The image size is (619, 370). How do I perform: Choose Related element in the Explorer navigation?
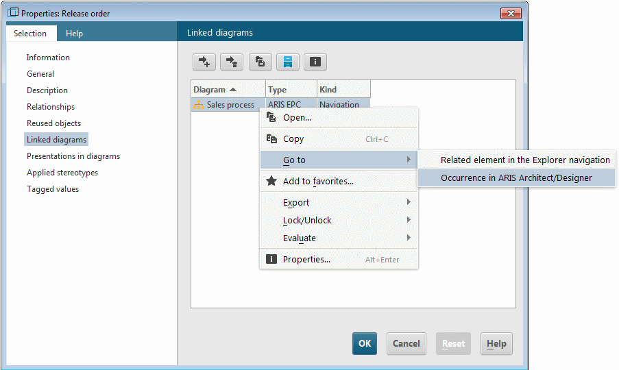[x=516, y=160]
